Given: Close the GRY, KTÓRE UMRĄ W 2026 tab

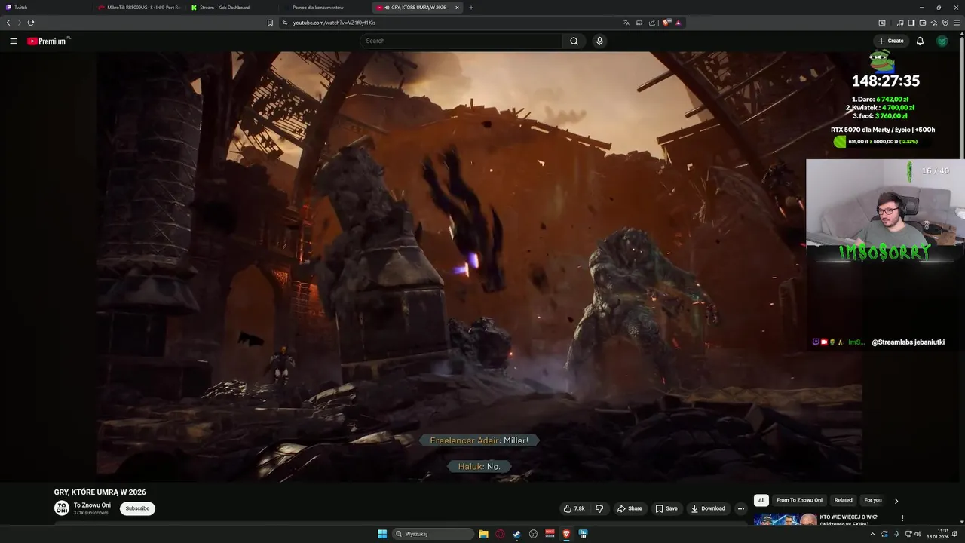Looking at the screenshot, I should [x=457, y=8].
